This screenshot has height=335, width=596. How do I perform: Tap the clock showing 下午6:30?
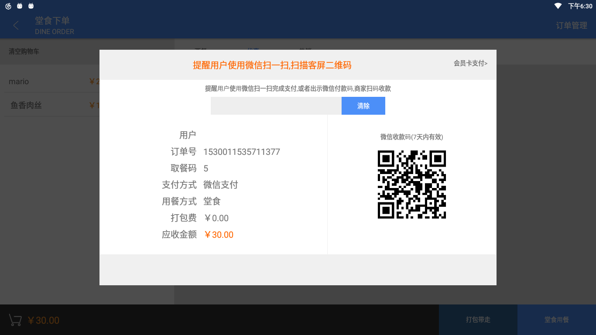click(x=580, y=6)
